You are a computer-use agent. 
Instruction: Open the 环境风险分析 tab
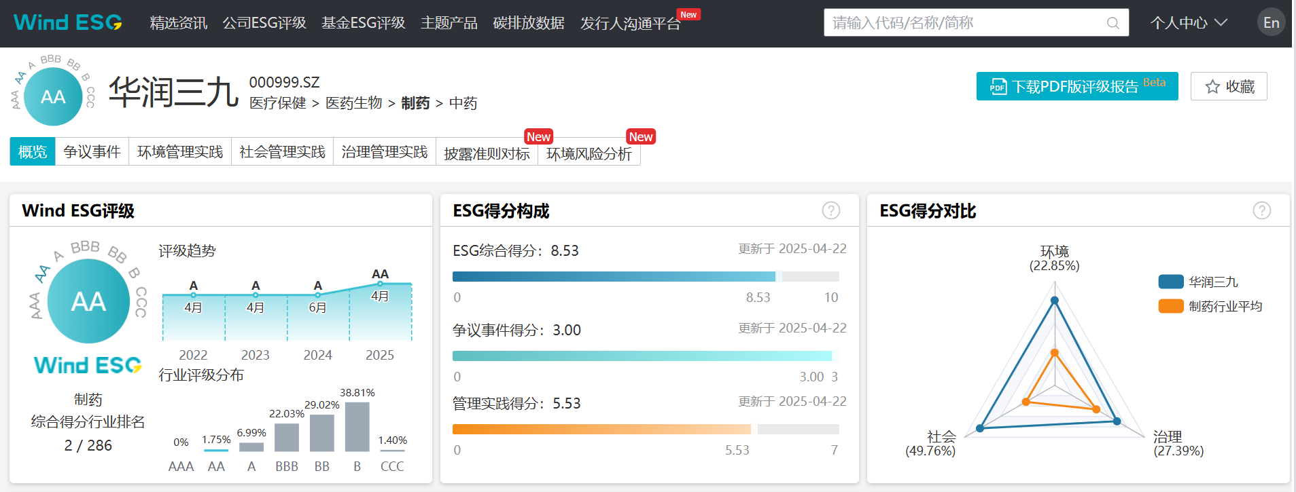tap(589, 153)
